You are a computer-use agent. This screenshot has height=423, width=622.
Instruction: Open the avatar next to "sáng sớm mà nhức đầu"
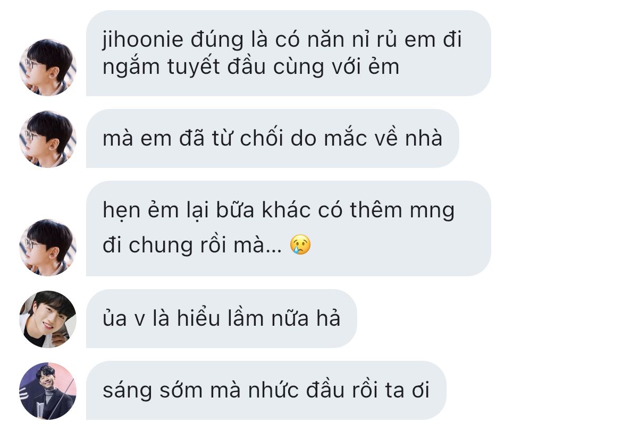point(48,391)
